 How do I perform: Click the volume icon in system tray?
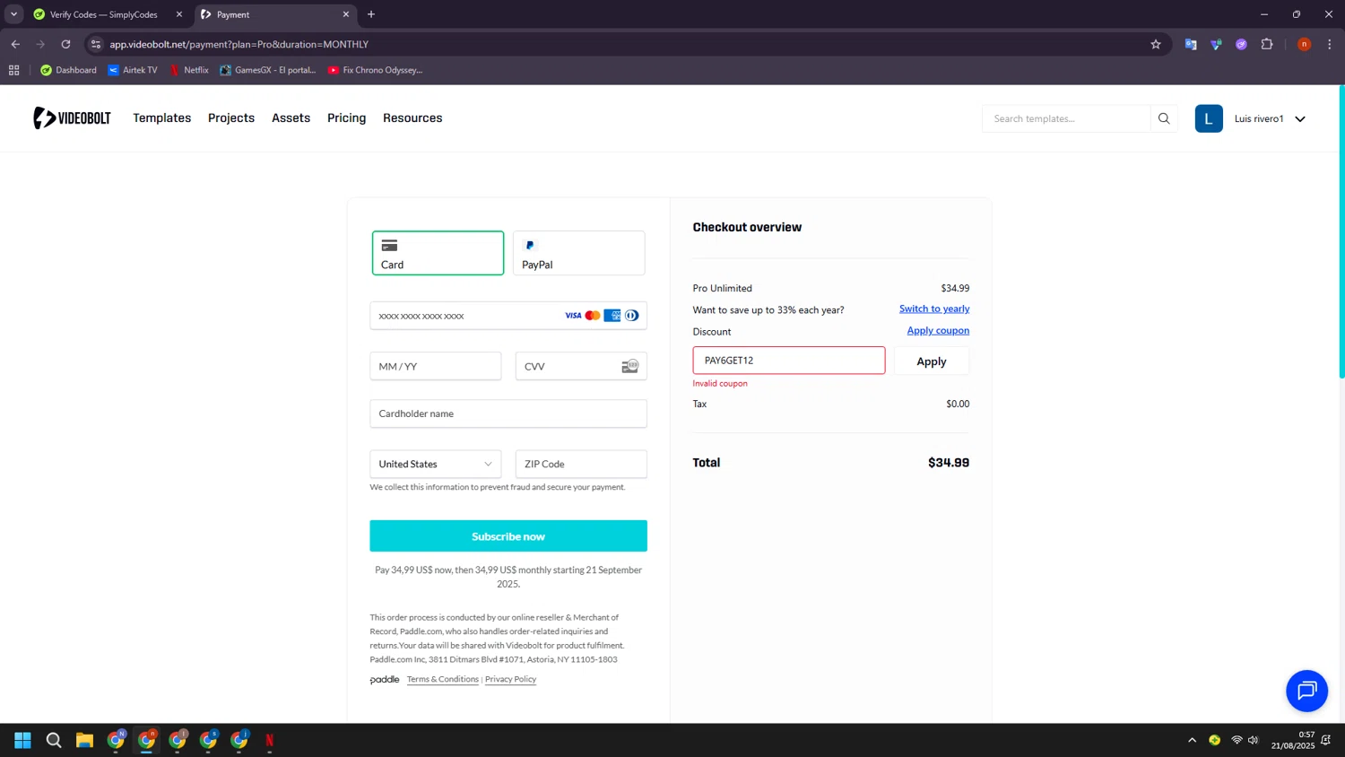1253,740
